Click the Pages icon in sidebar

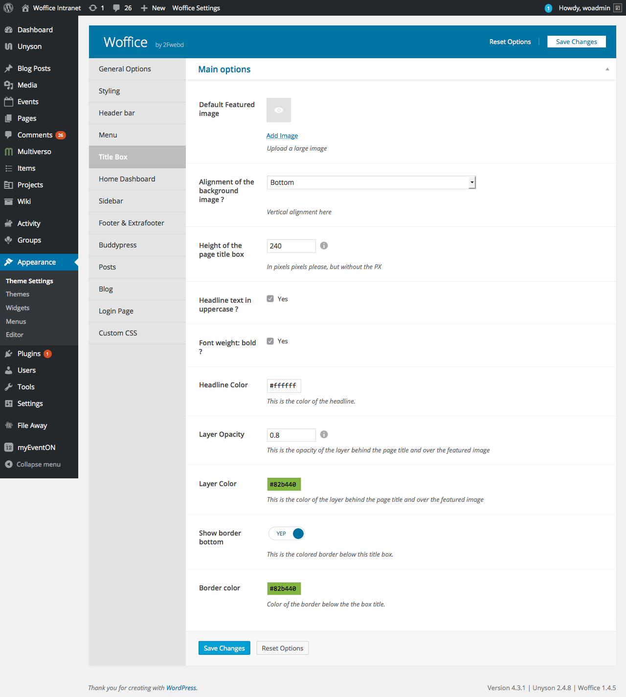(x=9, y=118)
